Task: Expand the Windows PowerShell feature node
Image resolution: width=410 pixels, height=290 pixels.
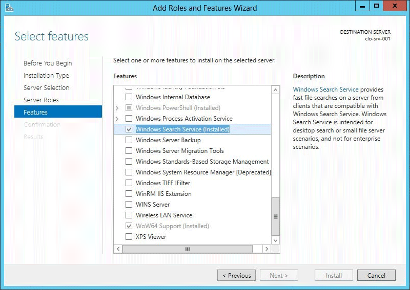Action: coord(117,108)
